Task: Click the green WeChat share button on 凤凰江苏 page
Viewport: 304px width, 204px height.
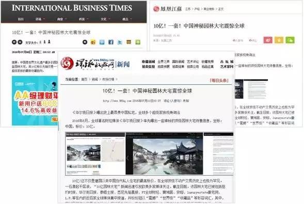Action: [x=290, y=40]
